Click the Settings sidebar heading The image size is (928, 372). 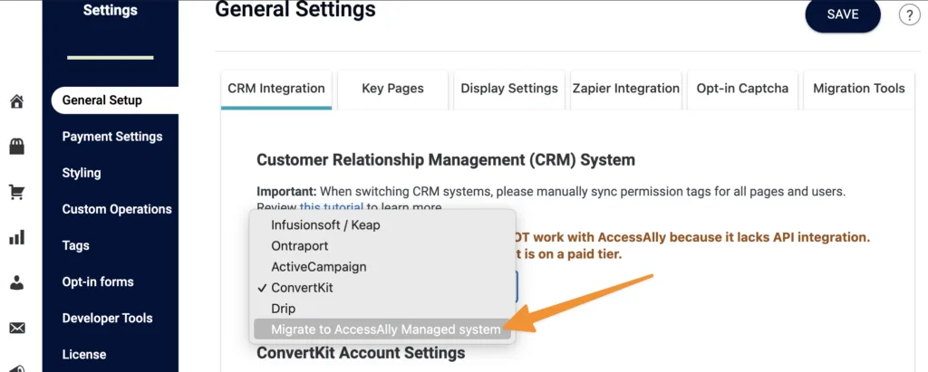point(110,10)
